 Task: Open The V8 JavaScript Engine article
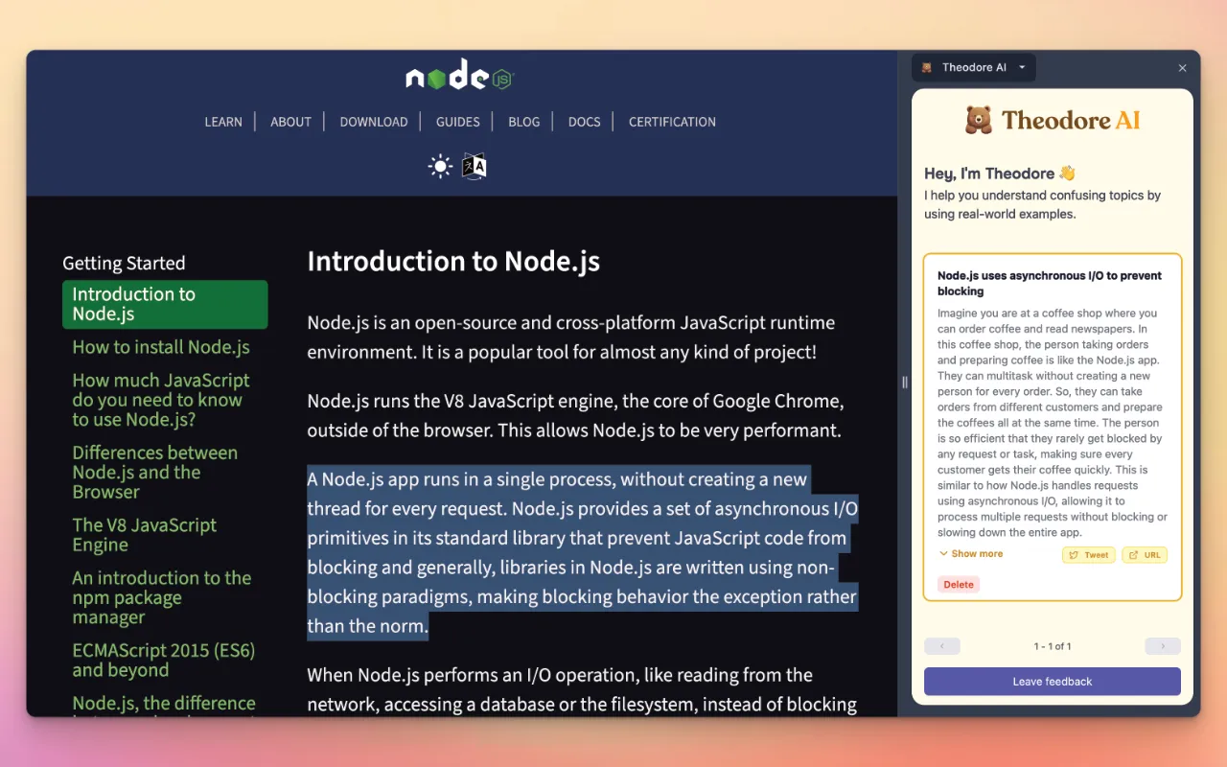(x=145, y=534)
